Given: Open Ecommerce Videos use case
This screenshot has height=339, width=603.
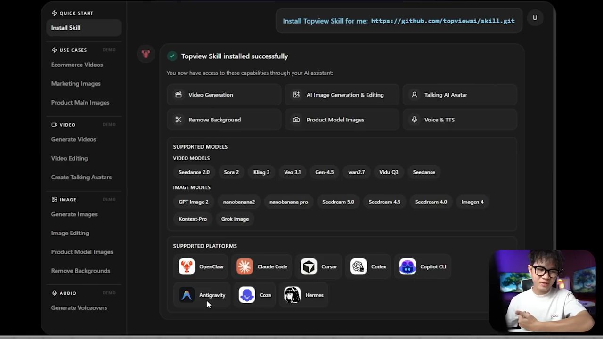Looking at the screenshot, I should point(77,65).
